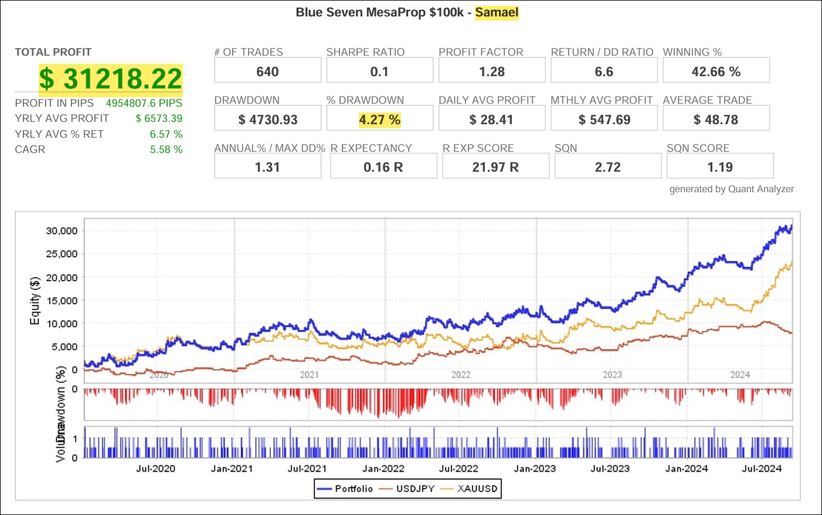This screenshot has width=822, height=515.
Task: Click the drawdown value $ 4730.93
Action: pyautogui.click(x=267, y=120)
